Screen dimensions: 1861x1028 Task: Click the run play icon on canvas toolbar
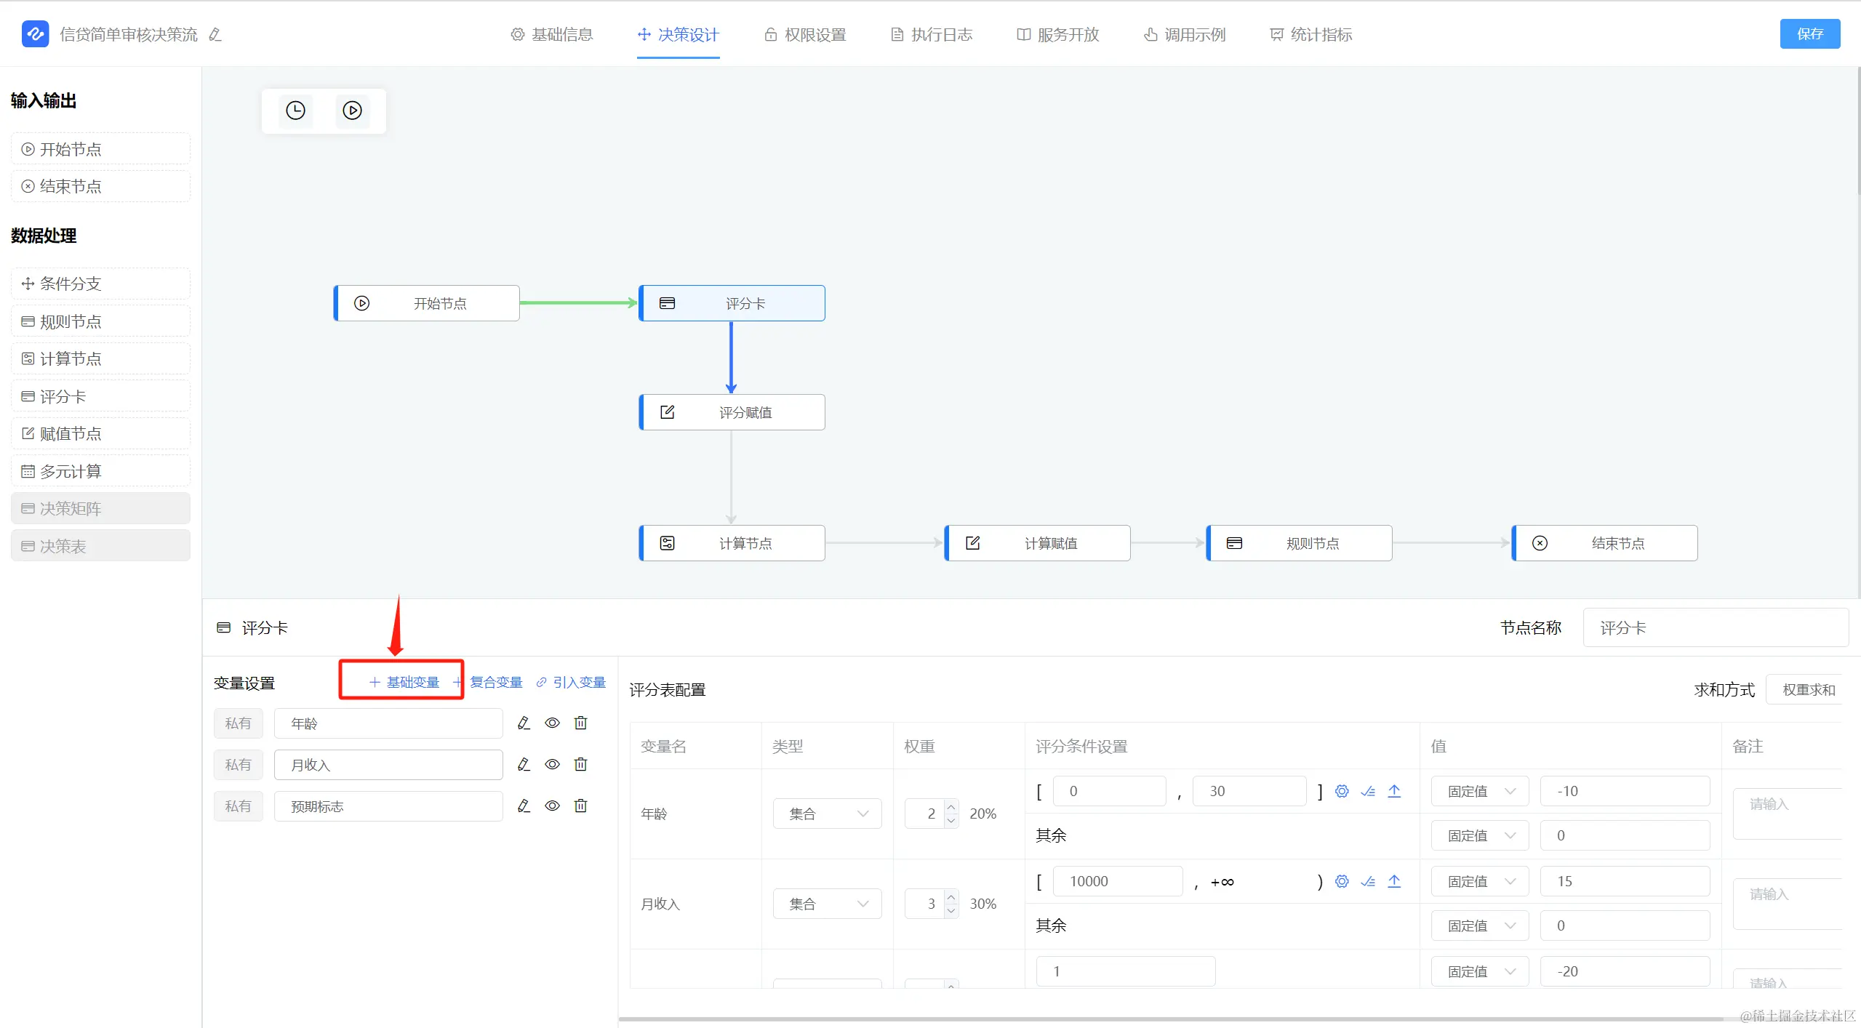click(352, 111)
